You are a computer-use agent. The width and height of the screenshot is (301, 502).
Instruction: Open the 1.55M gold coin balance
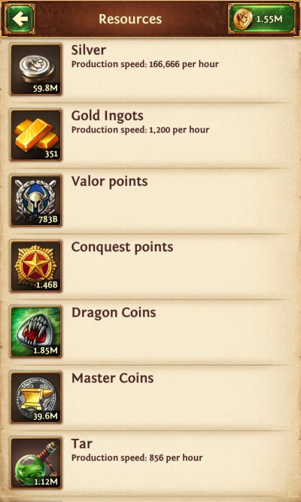262,19
